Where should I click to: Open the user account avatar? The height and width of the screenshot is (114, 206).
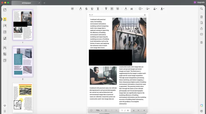click(195, 2)
